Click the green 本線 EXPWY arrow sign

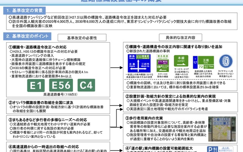tap(181, 61)
